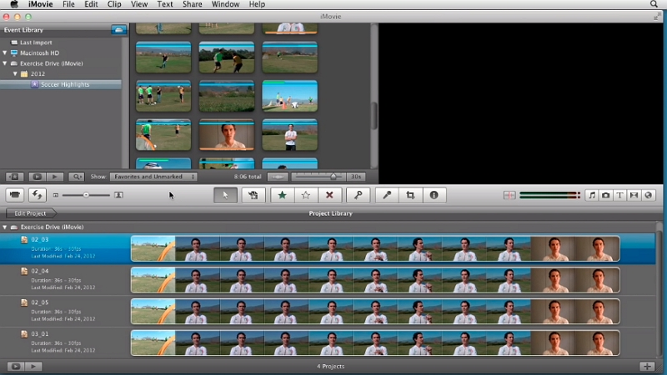
Task: Play project full screen in Project Library
Action: coord(16,366)
